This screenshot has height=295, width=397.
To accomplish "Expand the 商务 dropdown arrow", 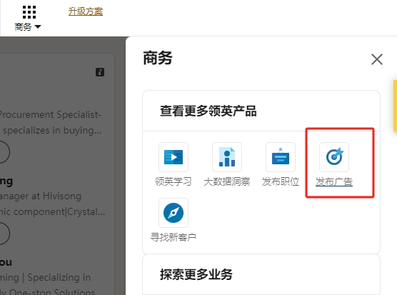I will [38, 26].
